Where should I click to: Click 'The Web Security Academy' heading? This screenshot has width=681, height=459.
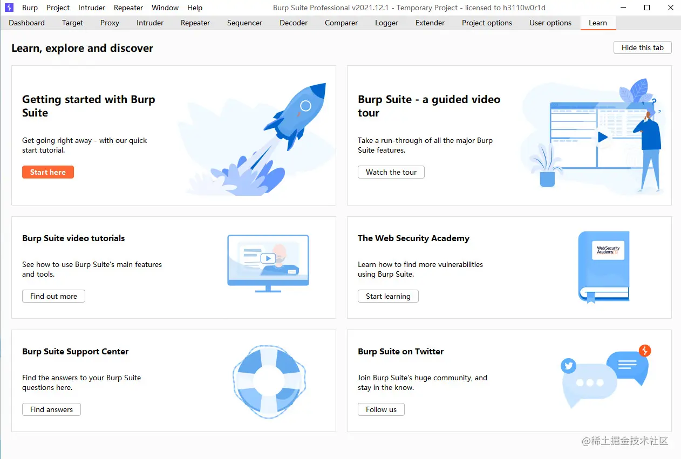(413, 238)
